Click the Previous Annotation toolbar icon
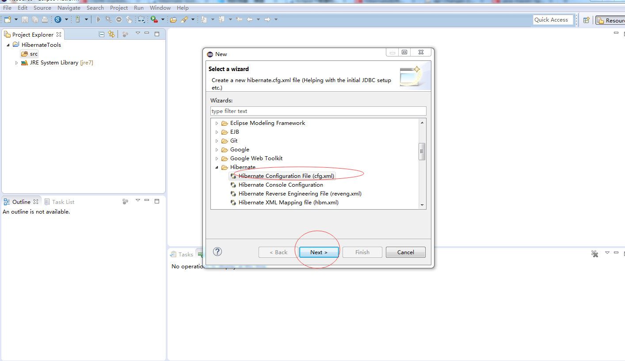This screenshot has height=361, width=625. 221,19
